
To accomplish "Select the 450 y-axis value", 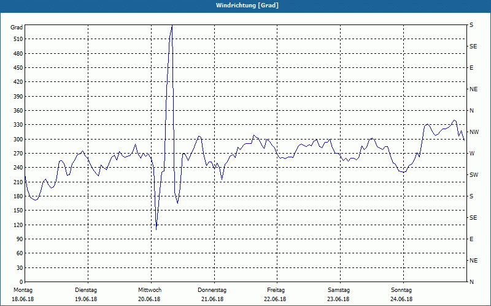I will click(18, 68).
